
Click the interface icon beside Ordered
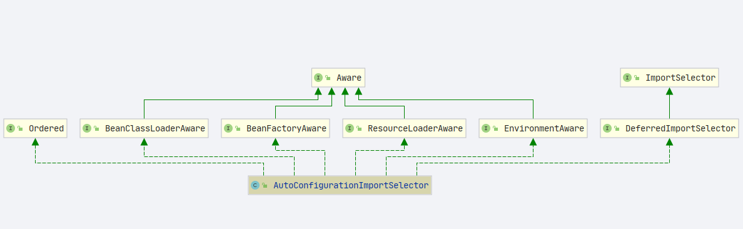(x=11, y=128)
